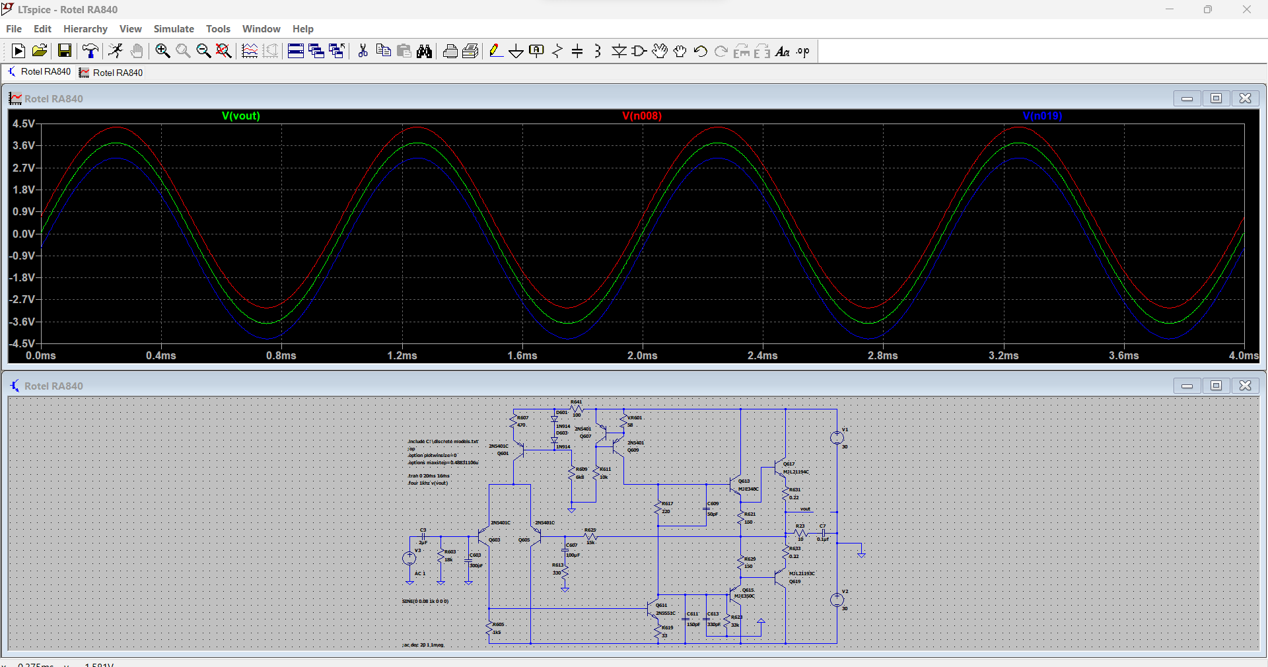Viewport: 1268px width, 667px height.
Task: Click the New Schematic toolbar icon
Action: pos(18,51)
